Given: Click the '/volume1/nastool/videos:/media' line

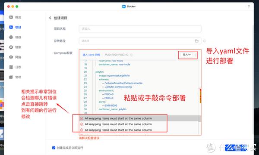Looking at the screenshot, I should (122, 83).
